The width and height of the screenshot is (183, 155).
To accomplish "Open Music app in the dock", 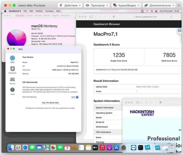I will 102,148.
